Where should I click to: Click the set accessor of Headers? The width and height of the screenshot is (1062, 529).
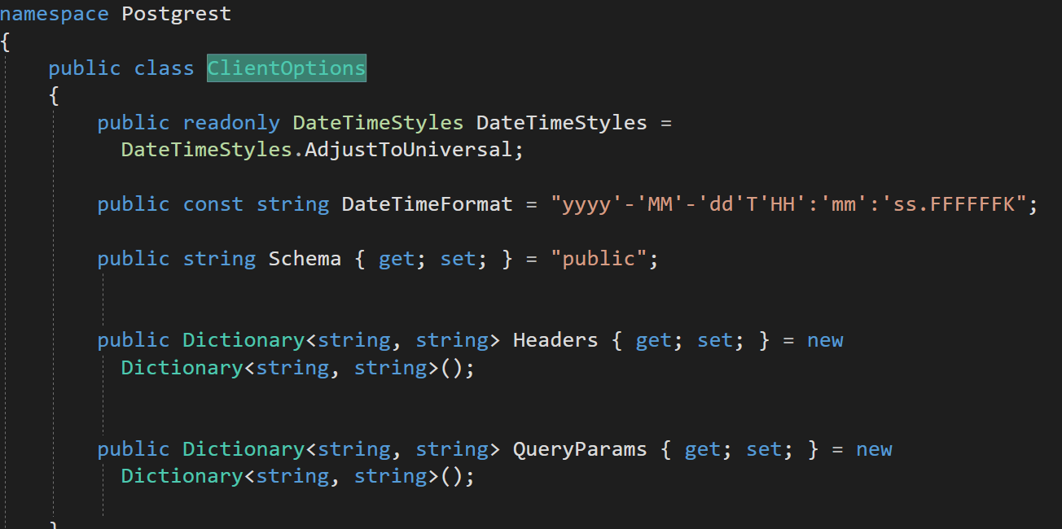coord(714,340)
